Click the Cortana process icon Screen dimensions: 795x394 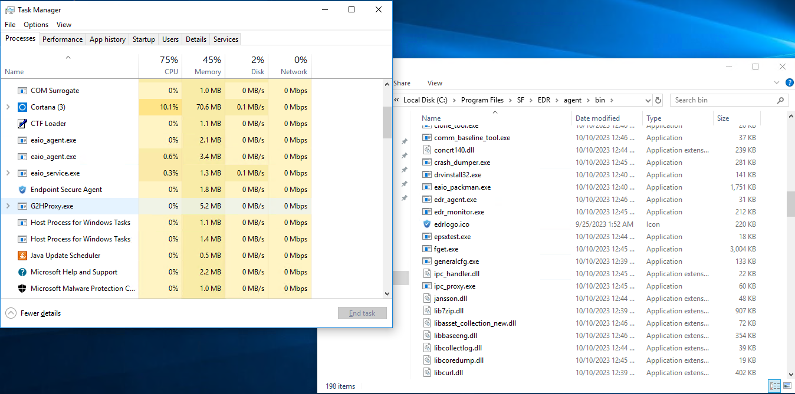[x=22, y=107]
